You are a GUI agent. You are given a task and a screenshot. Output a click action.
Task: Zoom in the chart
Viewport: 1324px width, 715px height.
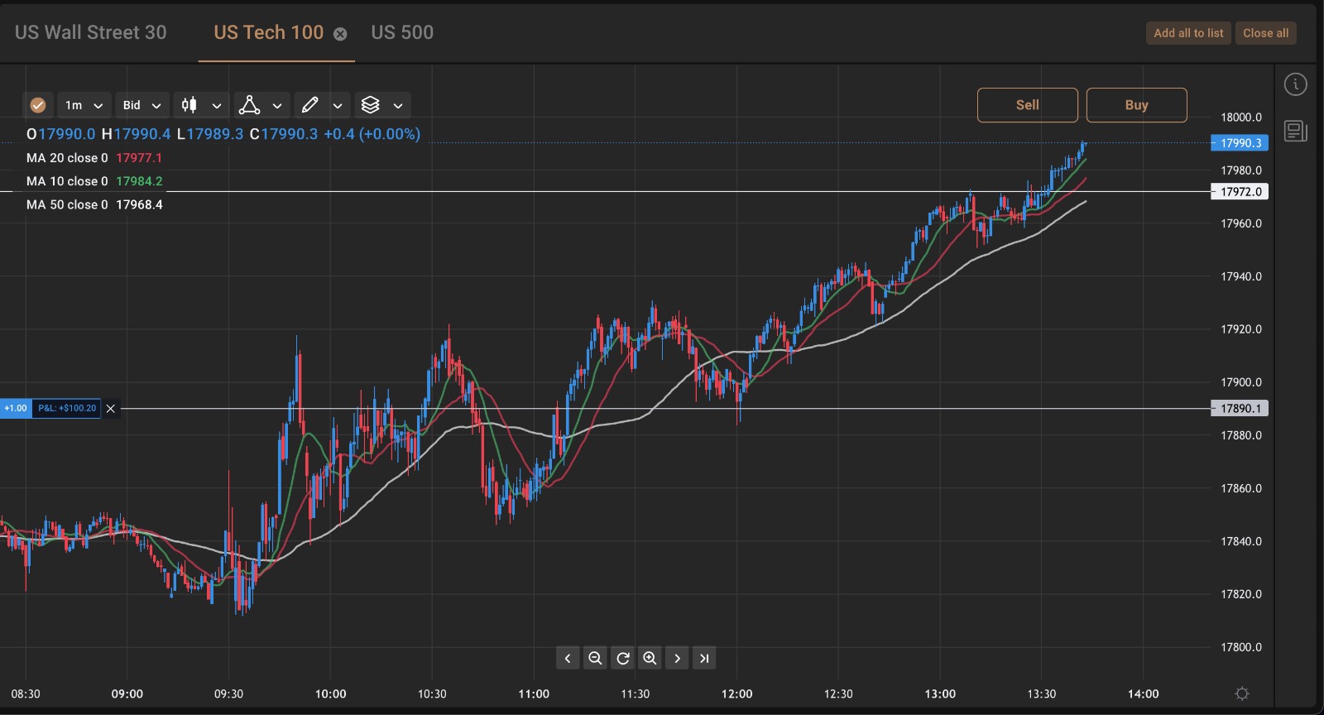650,658
